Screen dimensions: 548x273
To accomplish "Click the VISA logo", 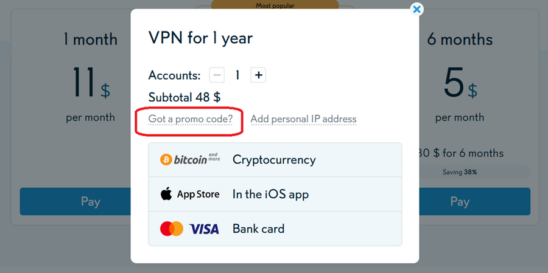I will pos(204,229).
